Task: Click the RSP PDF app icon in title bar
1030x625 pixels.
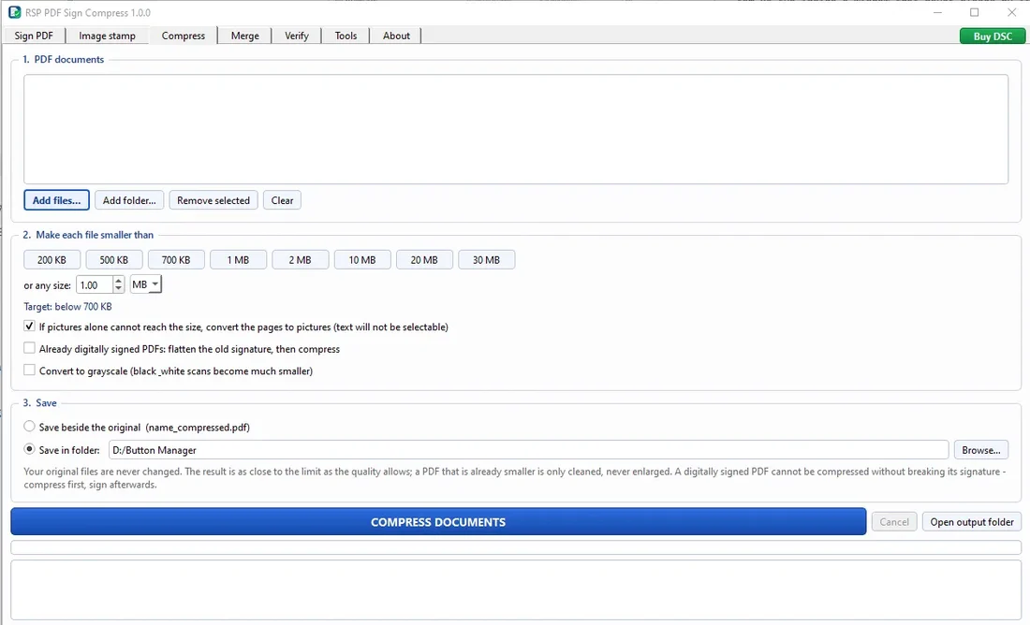Action: tap(14, 12)
